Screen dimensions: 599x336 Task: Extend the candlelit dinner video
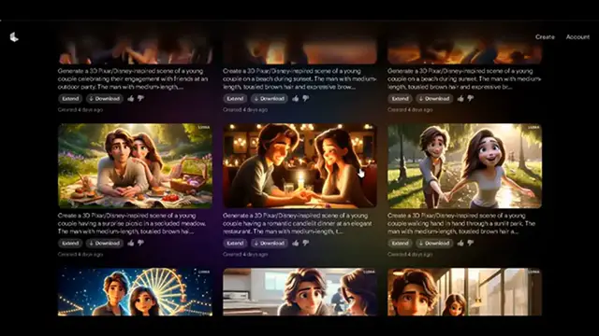pyautogui.click(x=235, y=243)
